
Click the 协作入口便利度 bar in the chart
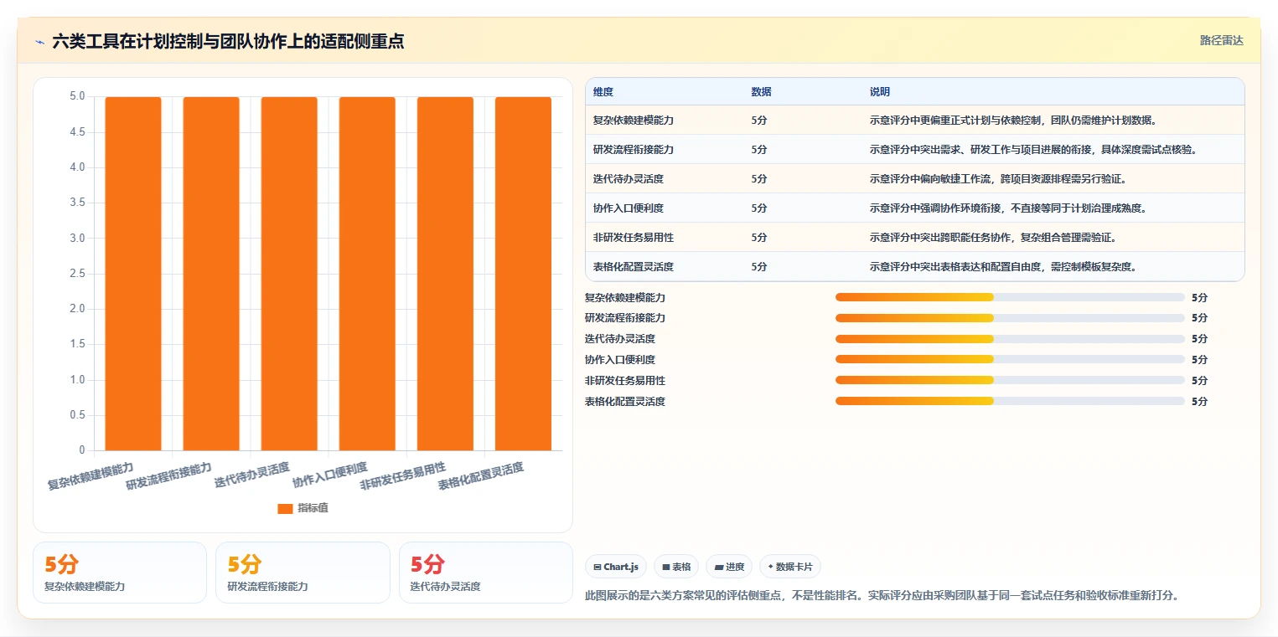[x=367, y=274]
